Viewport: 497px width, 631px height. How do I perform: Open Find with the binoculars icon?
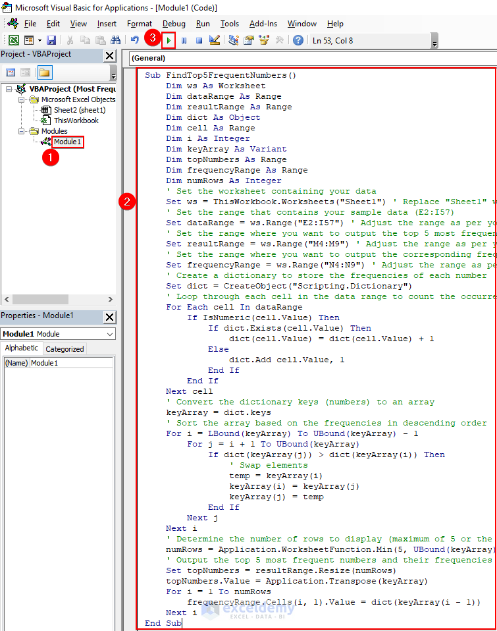[x=115, y=40]
